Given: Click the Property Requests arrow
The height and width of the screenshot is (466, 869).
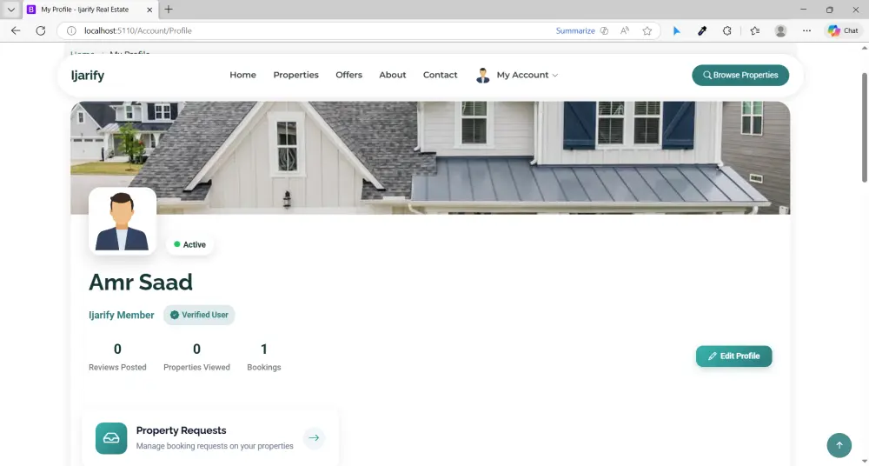Looking at the screenshot, I should coord(314,437).
